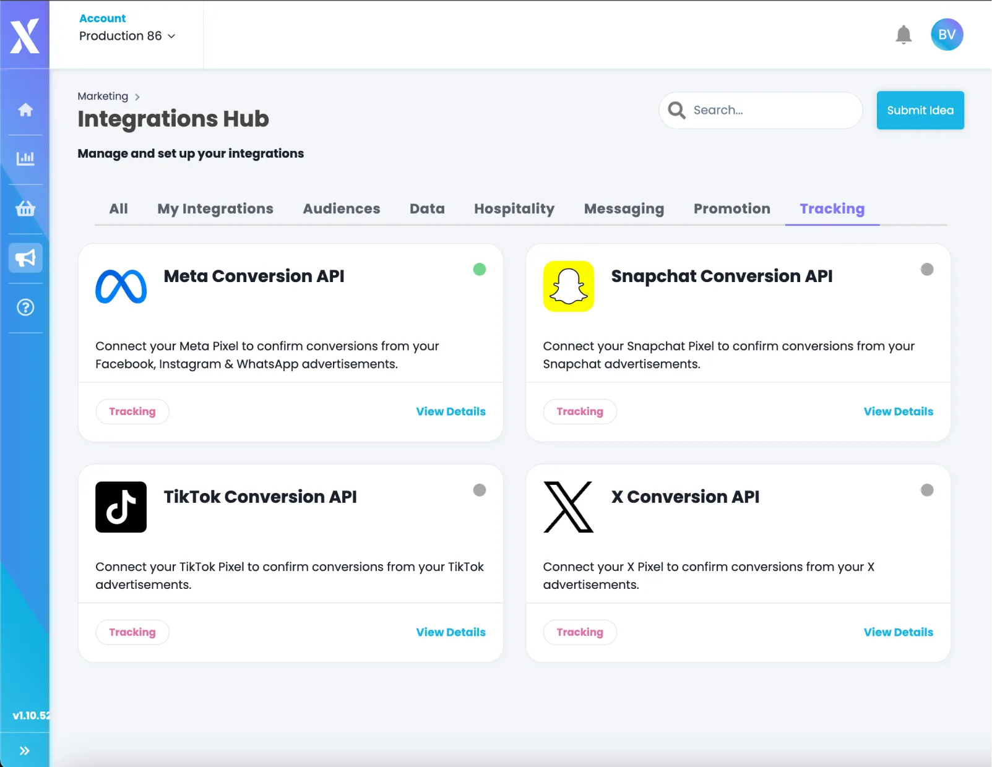Click the Tracking tag on the X card

click(x=580, y=632)
